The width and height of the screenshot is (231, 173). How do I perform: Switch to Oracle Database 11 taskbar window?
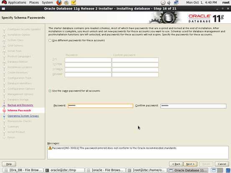click(x=188, y=170)
